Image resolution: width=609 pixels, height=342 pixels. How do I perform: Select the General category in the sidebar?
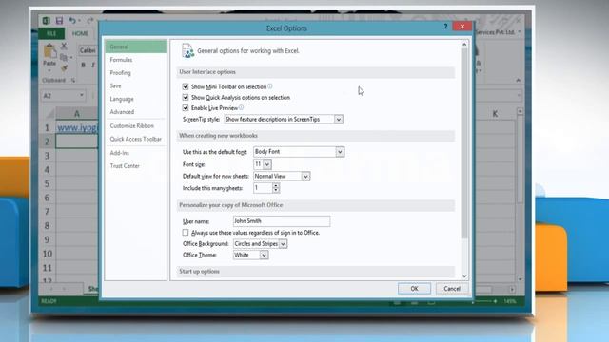(x=135, y=47)
